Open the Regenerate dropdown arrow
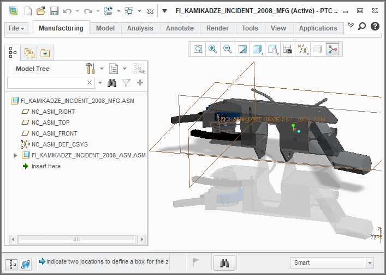 pos(118,11)
